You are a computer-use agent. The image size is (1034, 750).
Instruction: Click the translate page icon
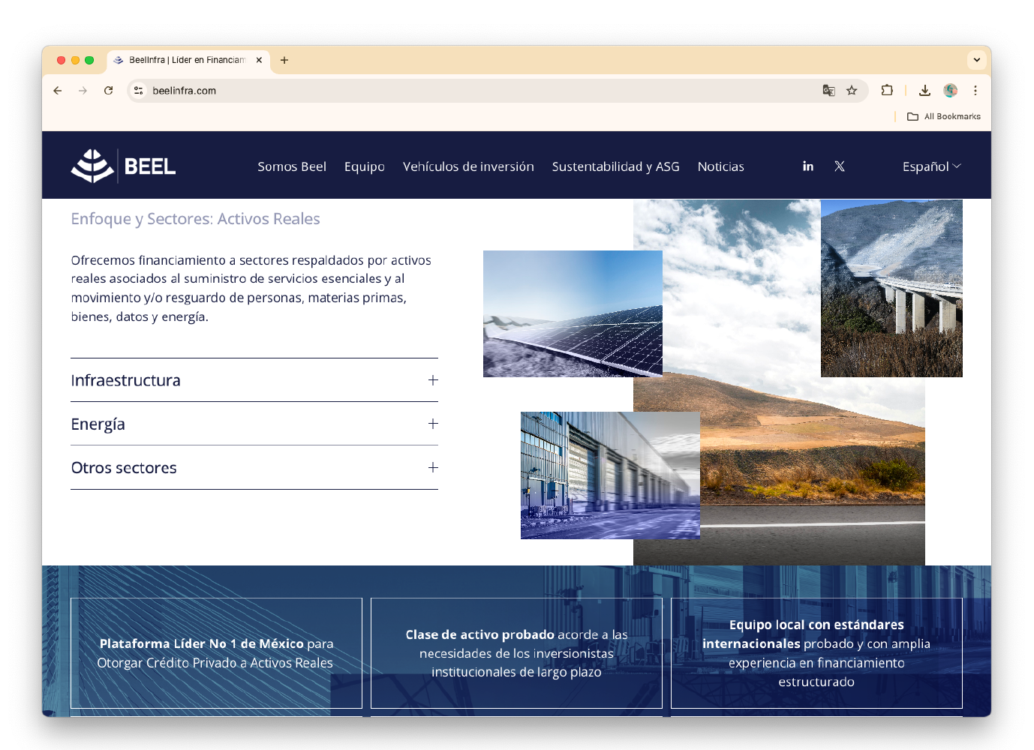tap(828, 91)
